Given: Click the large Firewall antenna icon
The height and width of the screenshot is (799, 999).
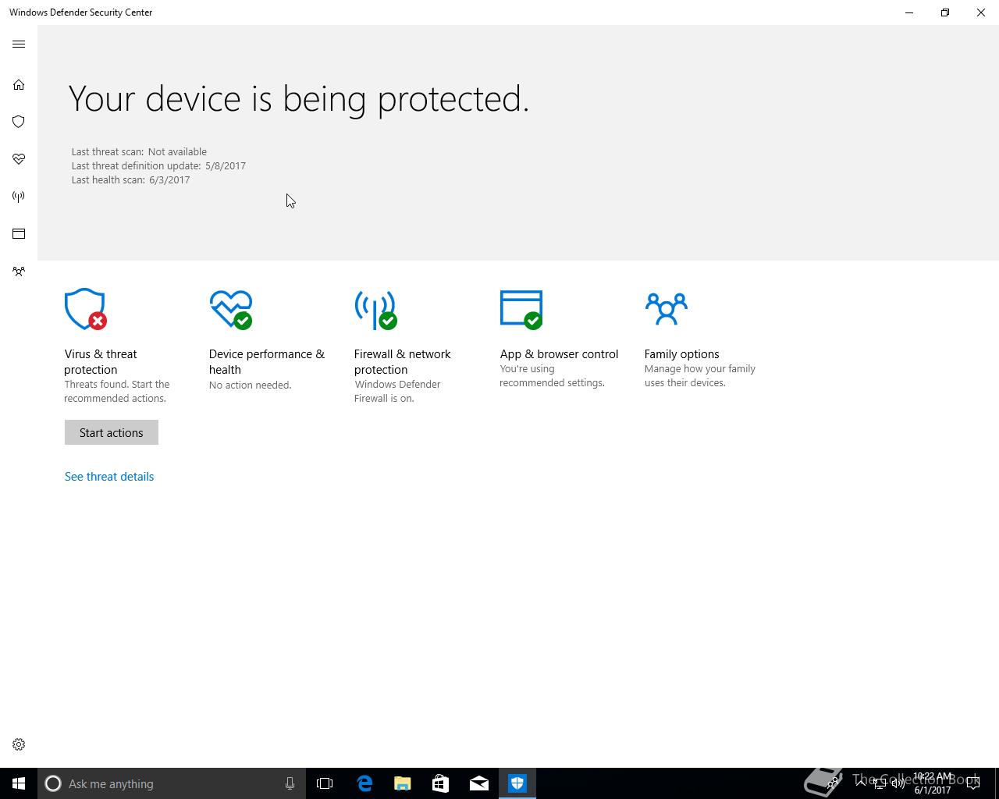Looking at the screenshot, I should coord(375,310).
